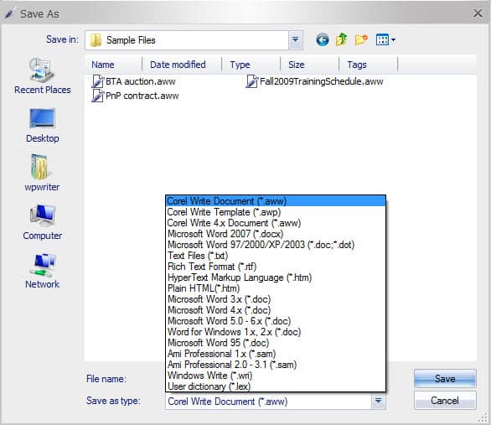Choose Word for Windows 1.x, 2.x (*.doc)

click(276, 332)
